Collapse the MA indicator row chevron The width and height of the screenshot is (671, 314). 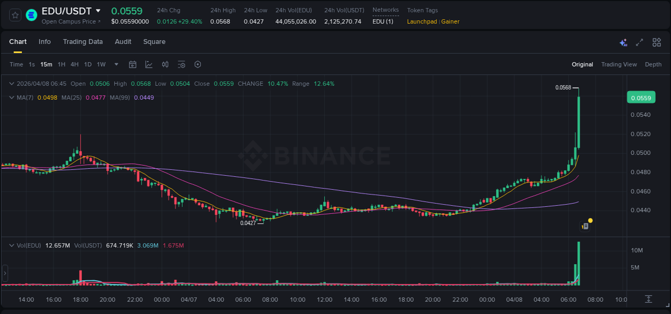(x=11, y=98)
